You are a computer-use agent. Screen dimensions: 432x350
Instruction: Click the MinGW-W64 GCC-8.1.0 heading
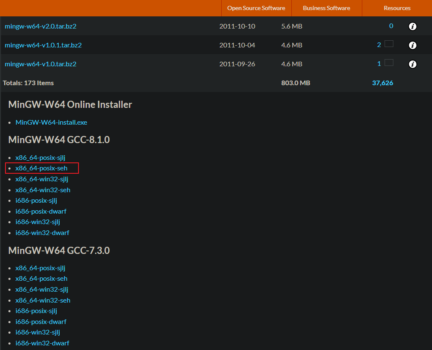tap(59, 140)
